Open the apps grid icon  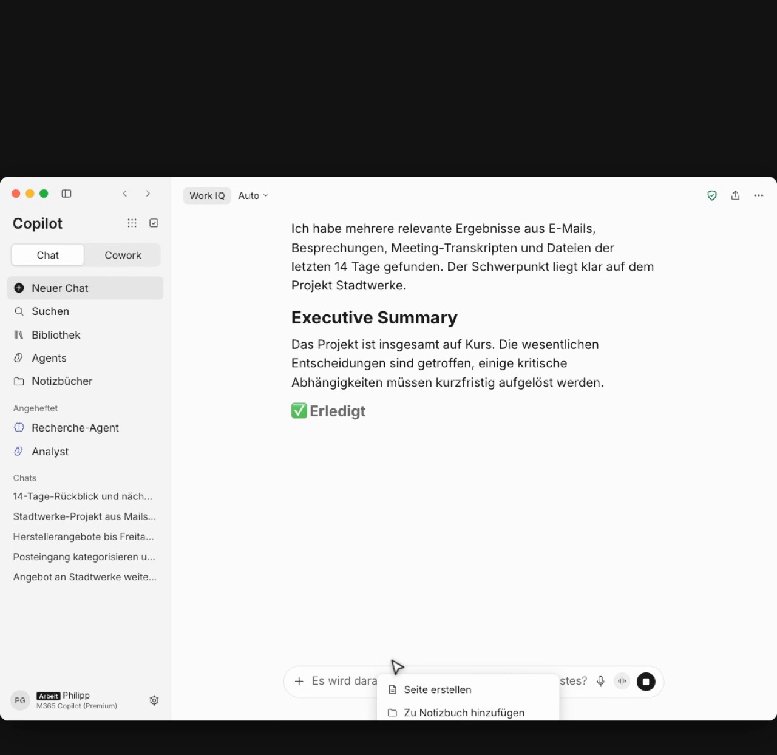[x=132, y=223]
